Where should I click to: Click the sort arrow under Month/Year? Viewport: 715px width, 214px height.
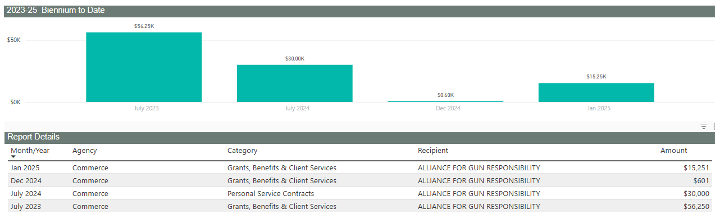pyautogui.click(x=13, y=157)
